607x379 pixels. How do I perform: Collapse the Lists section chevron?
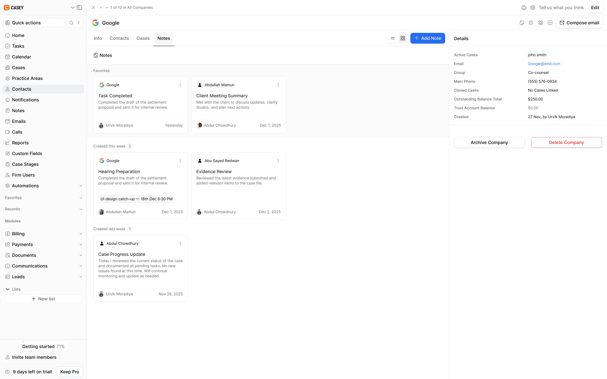(x=8, y=289)
